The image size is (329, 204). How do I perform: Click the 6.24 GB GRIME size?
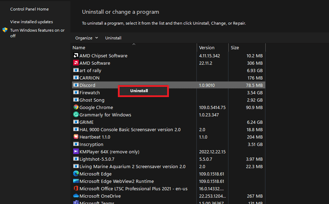[x=255, y=122]
